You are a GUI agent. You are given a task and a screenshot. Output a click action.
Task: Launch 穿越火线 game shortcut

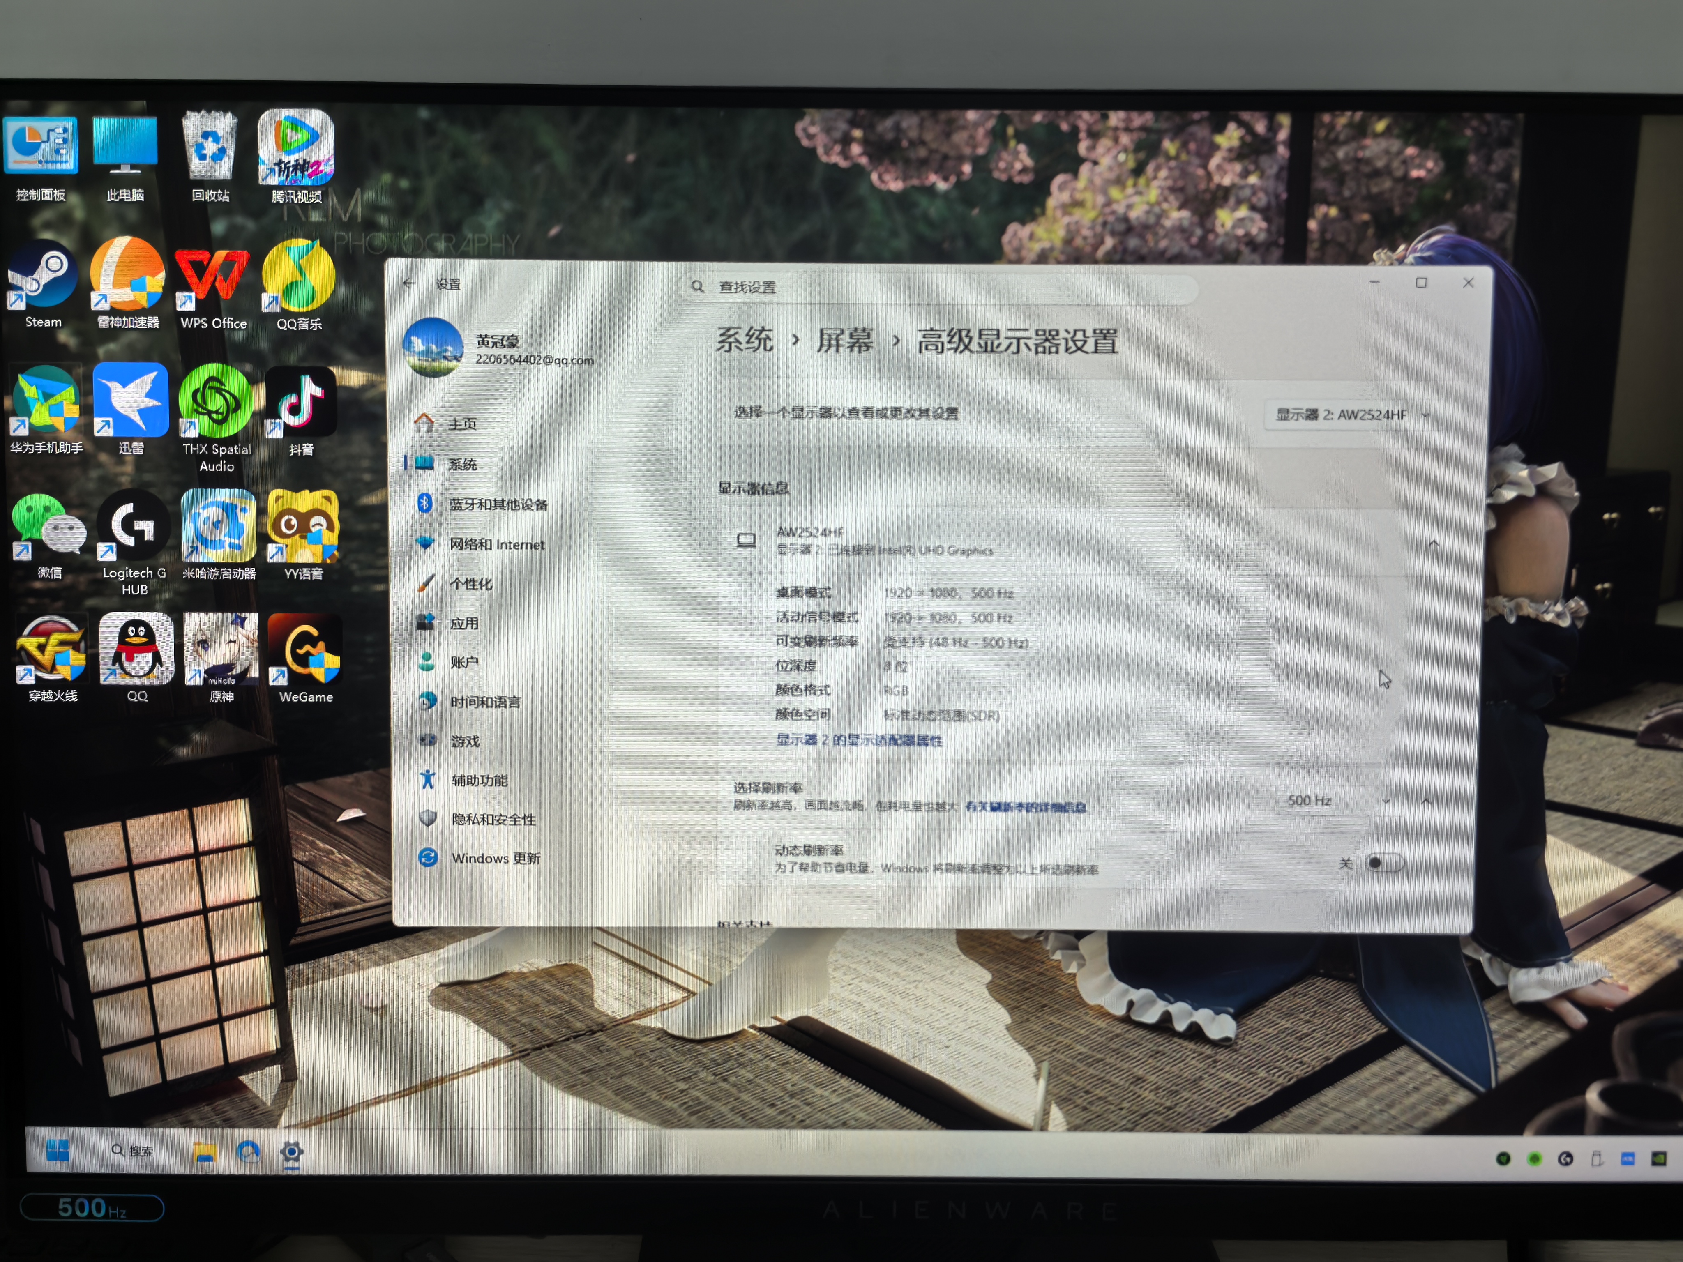point(52,659)
